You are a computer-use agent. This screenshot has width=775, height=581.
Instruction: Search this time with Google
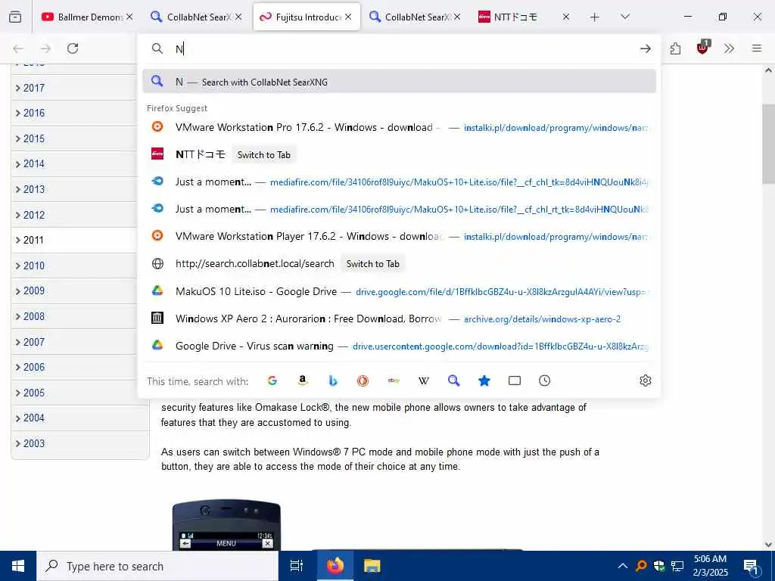coord(272,381)
